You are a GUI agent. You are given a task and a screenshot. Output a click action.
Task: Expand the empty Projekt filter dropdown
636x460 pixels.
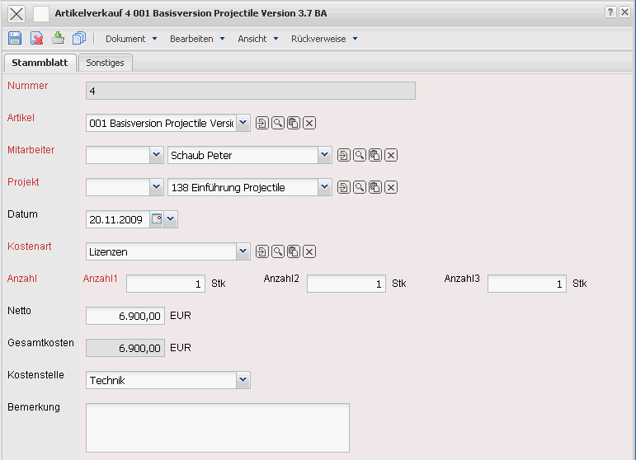pyautogui.click(x=157, y=187)
